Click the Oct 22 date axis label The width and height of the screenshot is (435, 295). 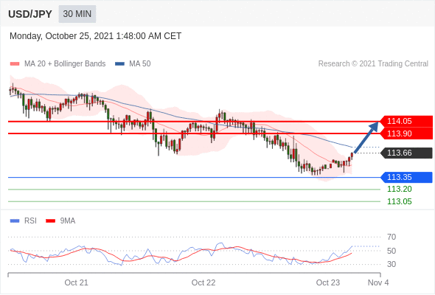[203, 282]
